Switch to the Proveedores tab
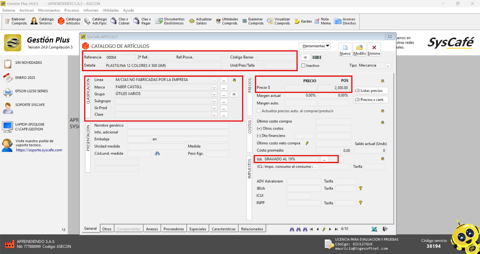 pos(174,229)
